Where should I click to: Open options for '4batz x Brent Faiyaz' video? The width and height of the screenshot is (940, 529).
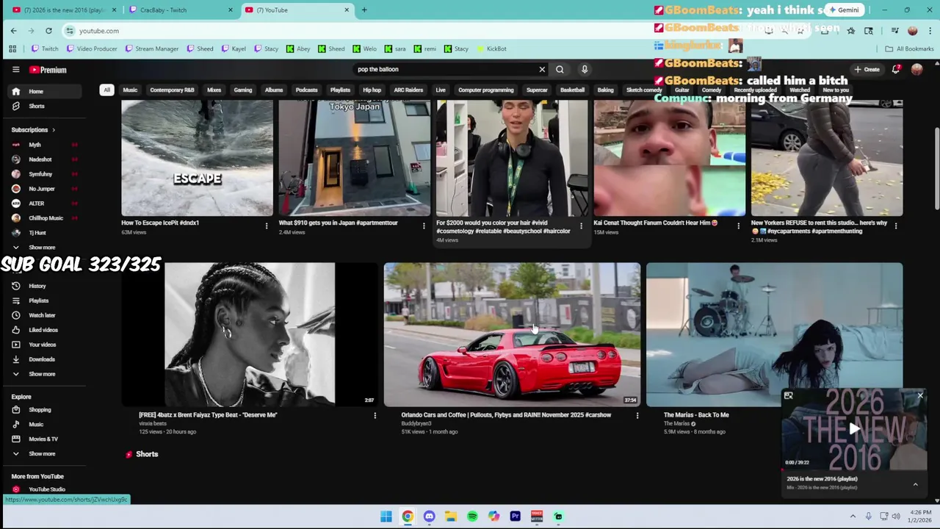click(x=375, y=416)
